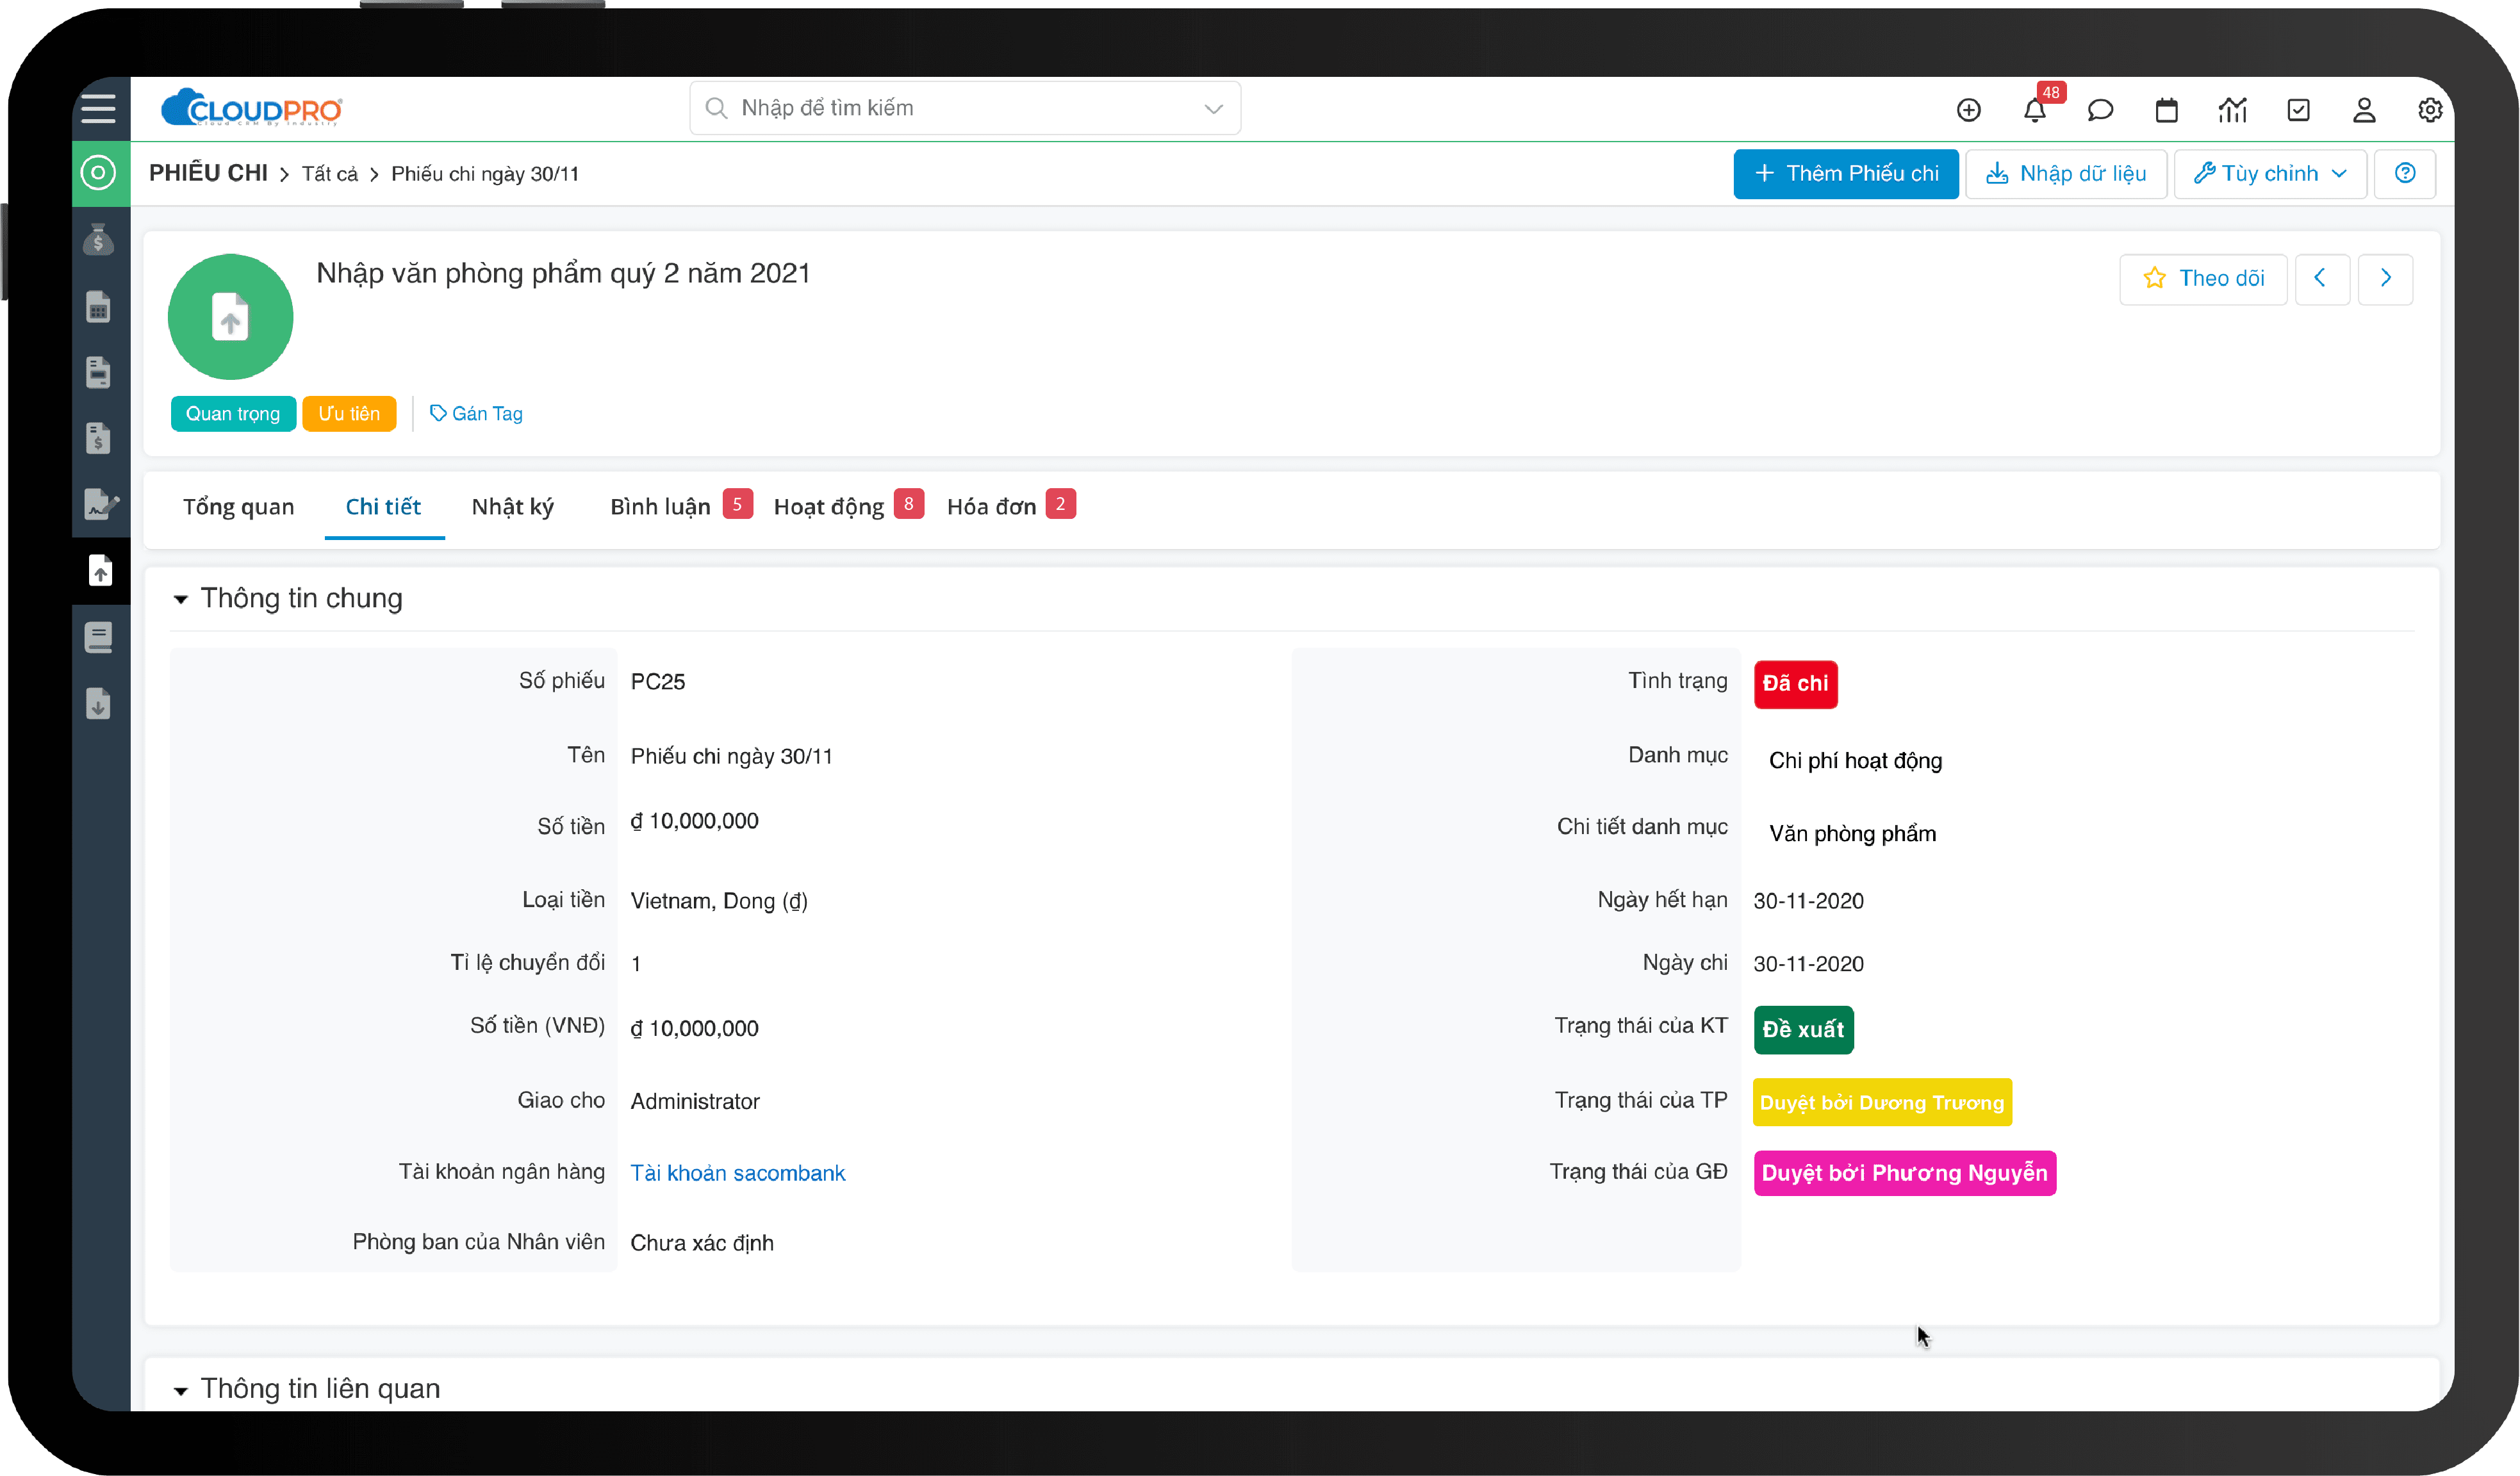This screenshot has height=1476, width=2520.
Task: Click the quick create plus icon
Action: (1968, 110)
